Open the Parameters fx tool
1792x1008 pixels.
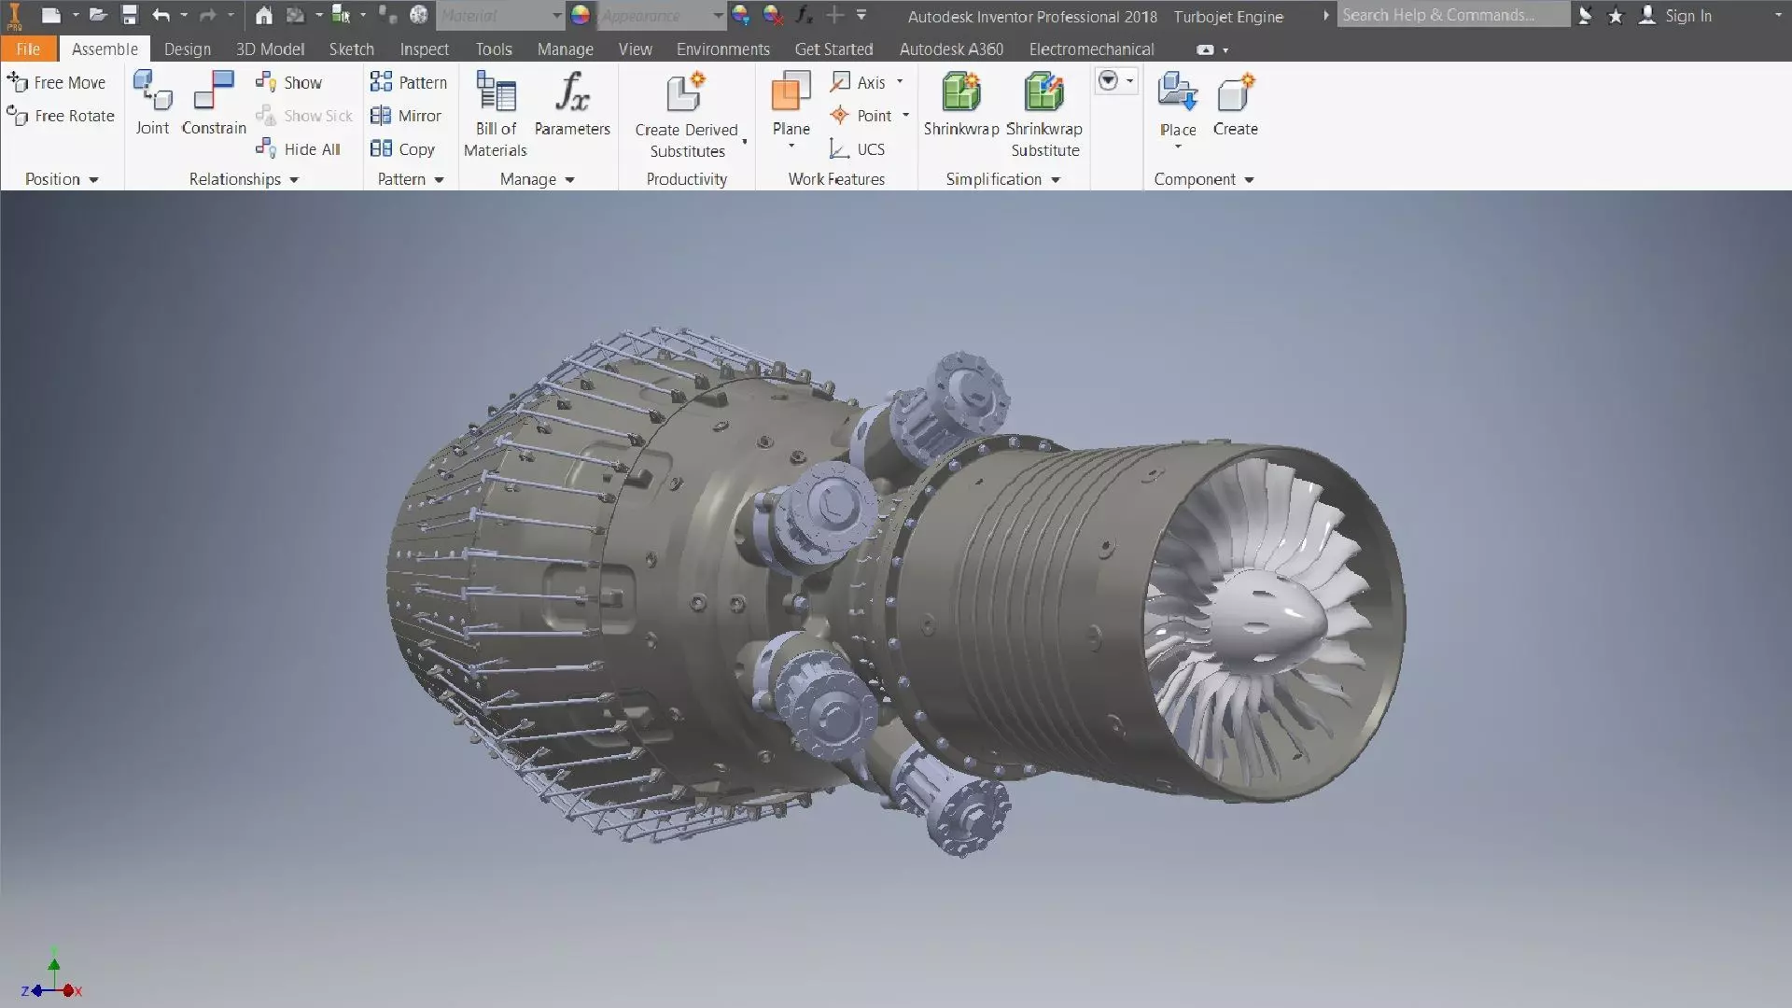[572, 104]
